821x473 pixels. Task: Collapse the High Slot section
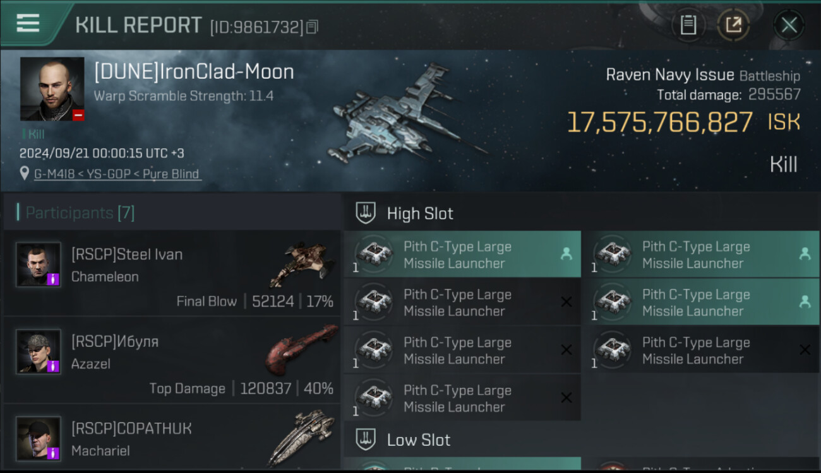click(x=420, y=214)
